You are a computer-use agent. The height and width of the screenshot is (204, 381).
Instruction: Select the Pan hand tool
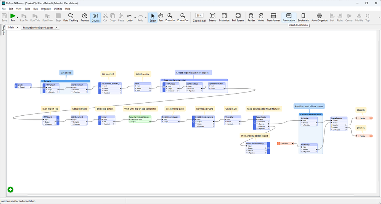tap(161, 18)
